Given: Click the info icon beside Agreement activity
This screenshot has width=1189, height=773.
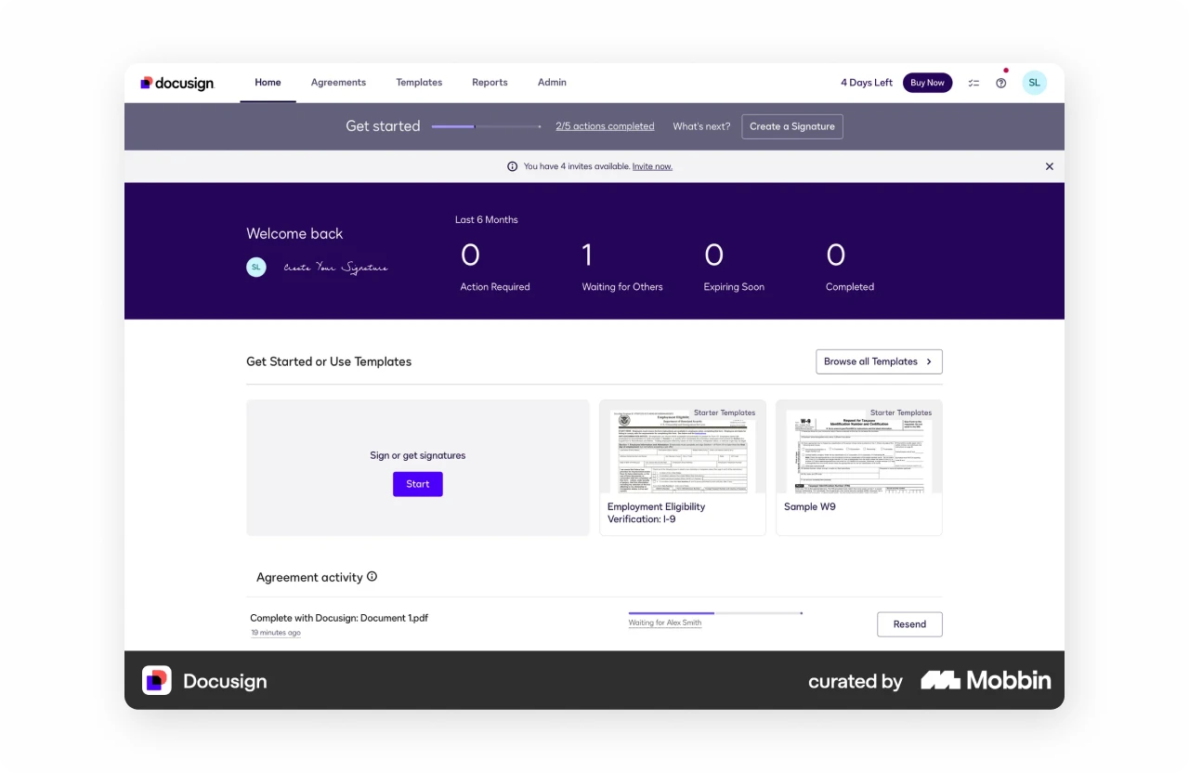Looking at the screenshot, I should click(372, 576).
